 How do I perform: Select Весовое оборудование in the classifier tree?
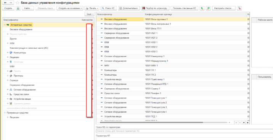pyautogui.click(x=21, y=30)
